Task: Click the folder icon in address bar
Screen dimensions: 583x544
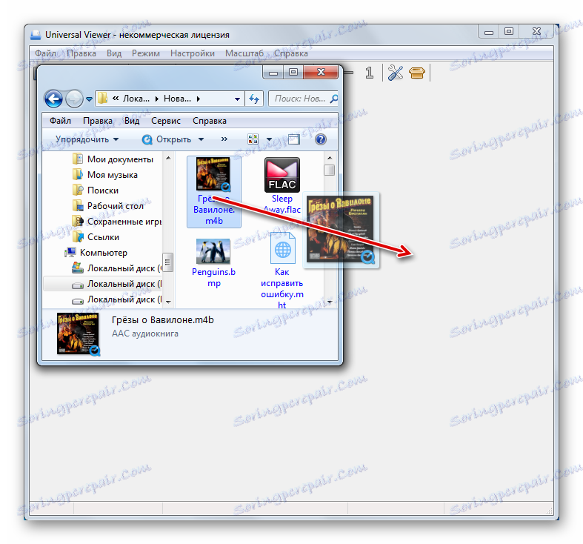Action: click(x=102, y=99)
